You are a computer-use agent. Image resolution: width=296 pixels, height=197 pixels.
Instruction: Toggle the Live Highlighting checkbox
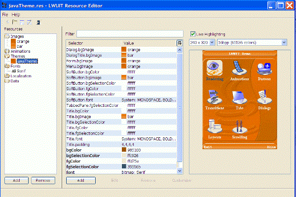[193, 34]
